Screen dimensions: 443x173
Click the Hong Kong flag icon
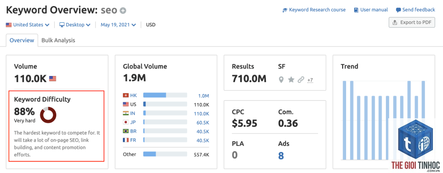(x=126, y=95)
